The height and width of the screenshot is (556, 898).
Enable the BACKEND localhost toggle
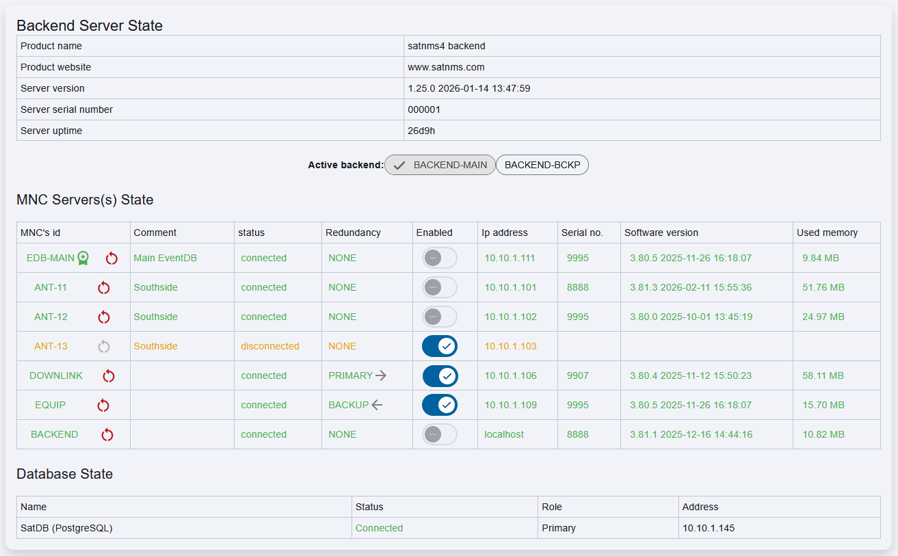[x=439, y=434]
